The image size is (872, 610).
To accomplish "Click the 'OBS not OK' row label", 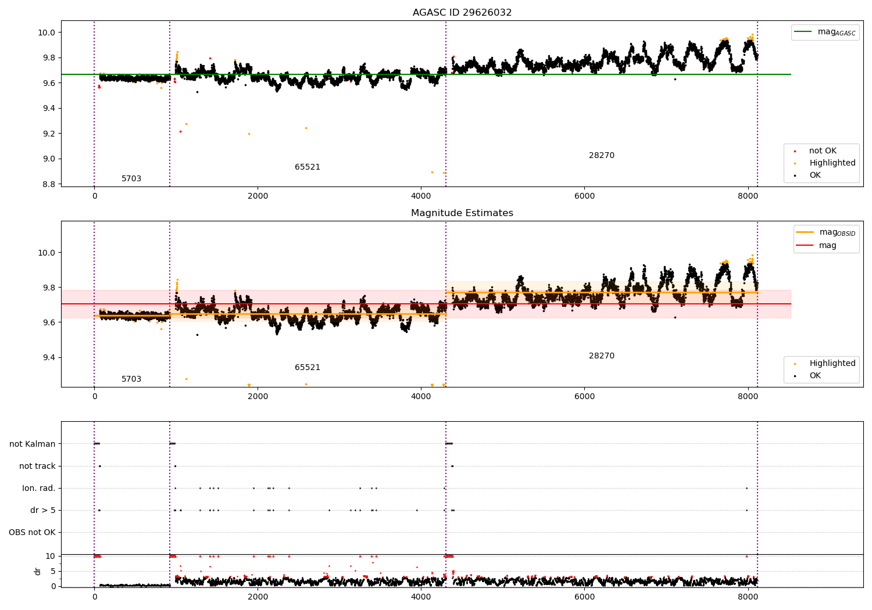I will [x=33, y=533].
